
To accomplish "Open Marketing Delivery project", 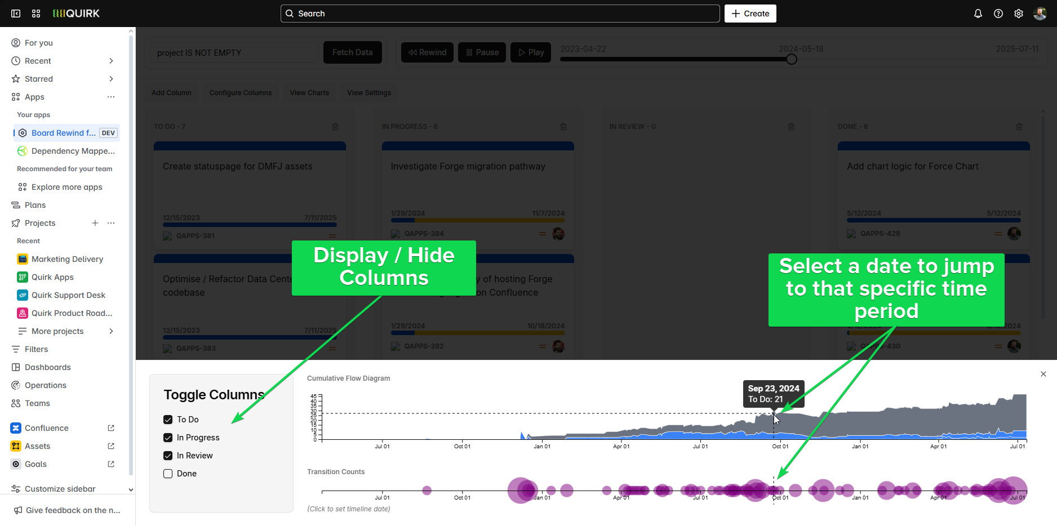I will [x=66, y=259].
